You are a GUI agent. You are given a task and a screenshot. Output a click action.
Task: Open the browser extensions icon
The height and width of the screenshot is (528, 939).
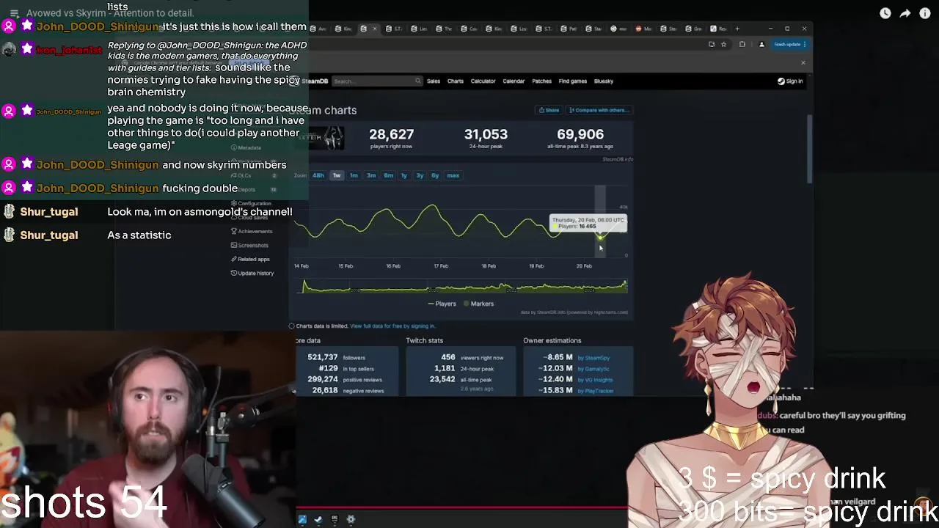[742, 44]
